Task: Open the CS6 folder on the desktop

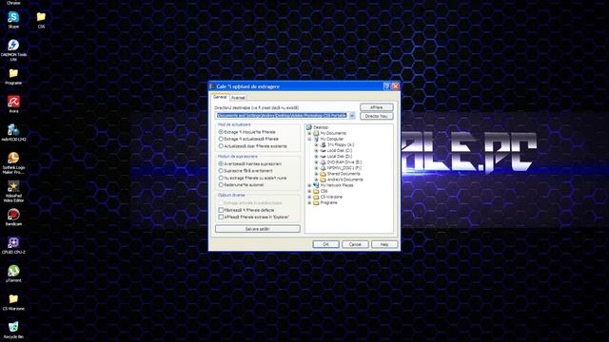Action: point(41,17)
